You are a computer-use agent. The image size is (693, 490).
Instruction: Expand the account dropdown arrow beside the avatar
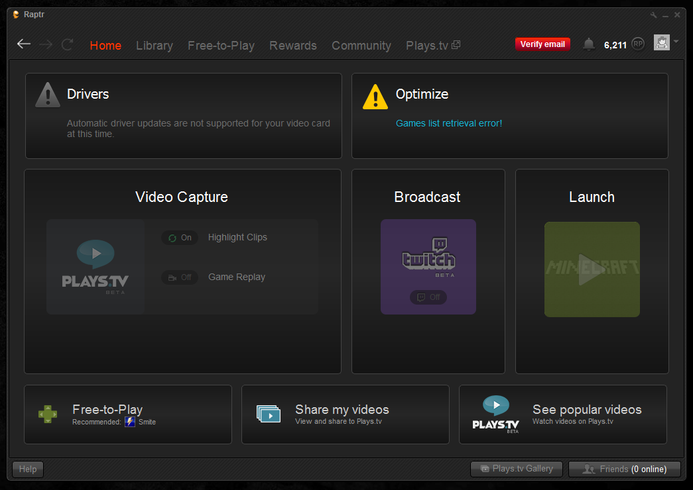click(x=676, y=42)
